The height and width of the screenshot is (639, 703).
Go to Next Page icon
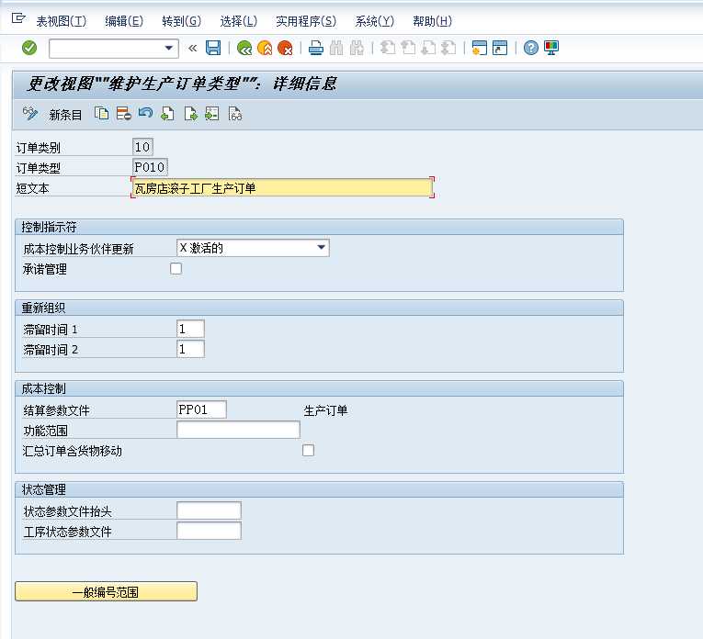pyautogui.click(x=428, y=48)
